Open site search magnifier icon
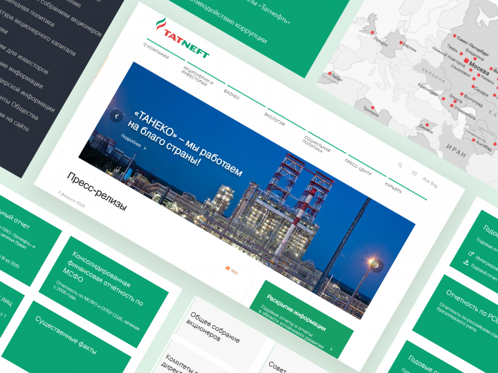This screenshot has width=498, height=373. click(x=400, y=165)
